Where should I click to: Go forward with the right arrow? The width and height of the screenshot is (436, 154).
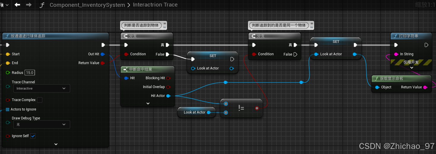pos(29,5)
